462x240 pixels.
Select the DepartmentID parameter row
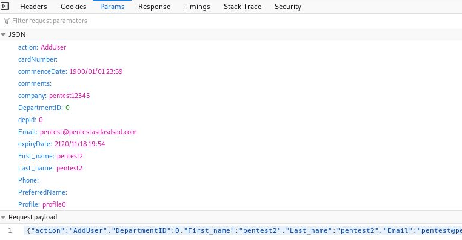(x=231, y=108)
